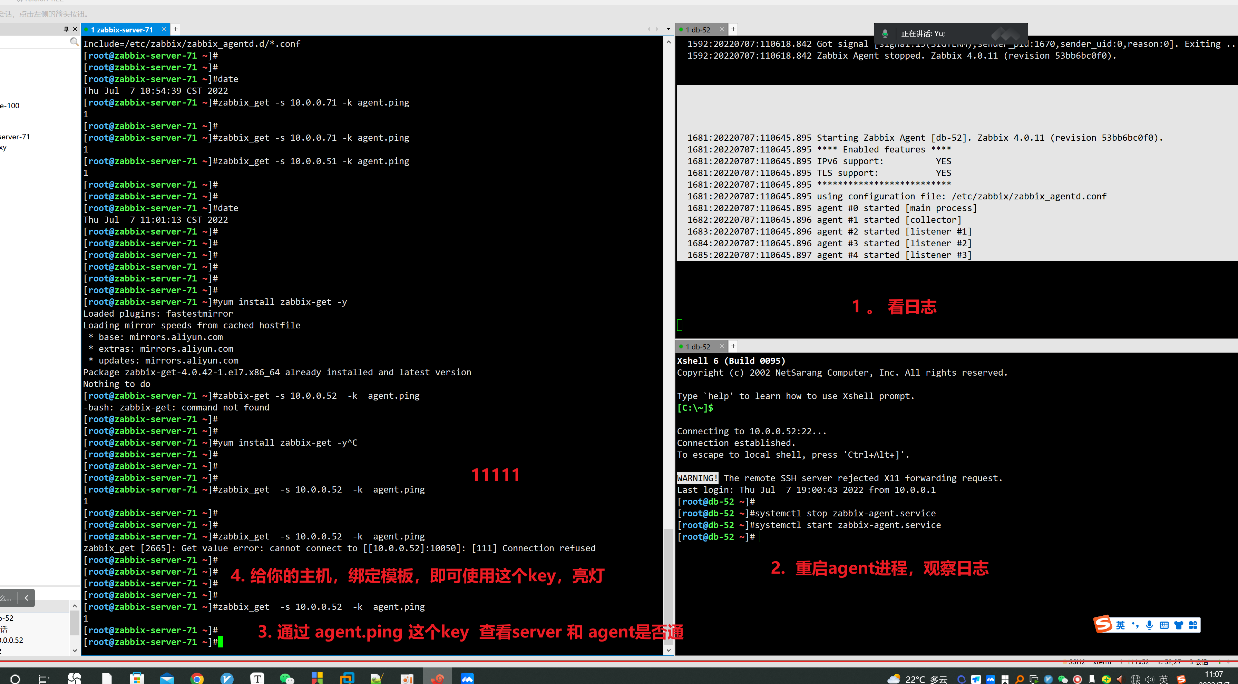Open red record circle icon in system tray

pos(1078,679)
